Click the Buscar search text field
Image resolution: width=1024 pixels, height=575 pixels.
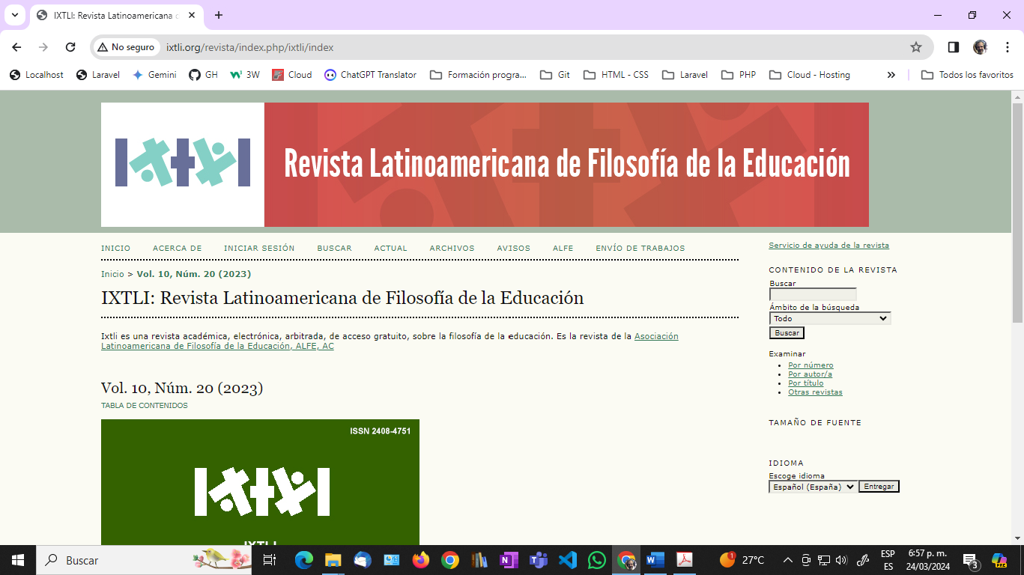click(813, 294)
